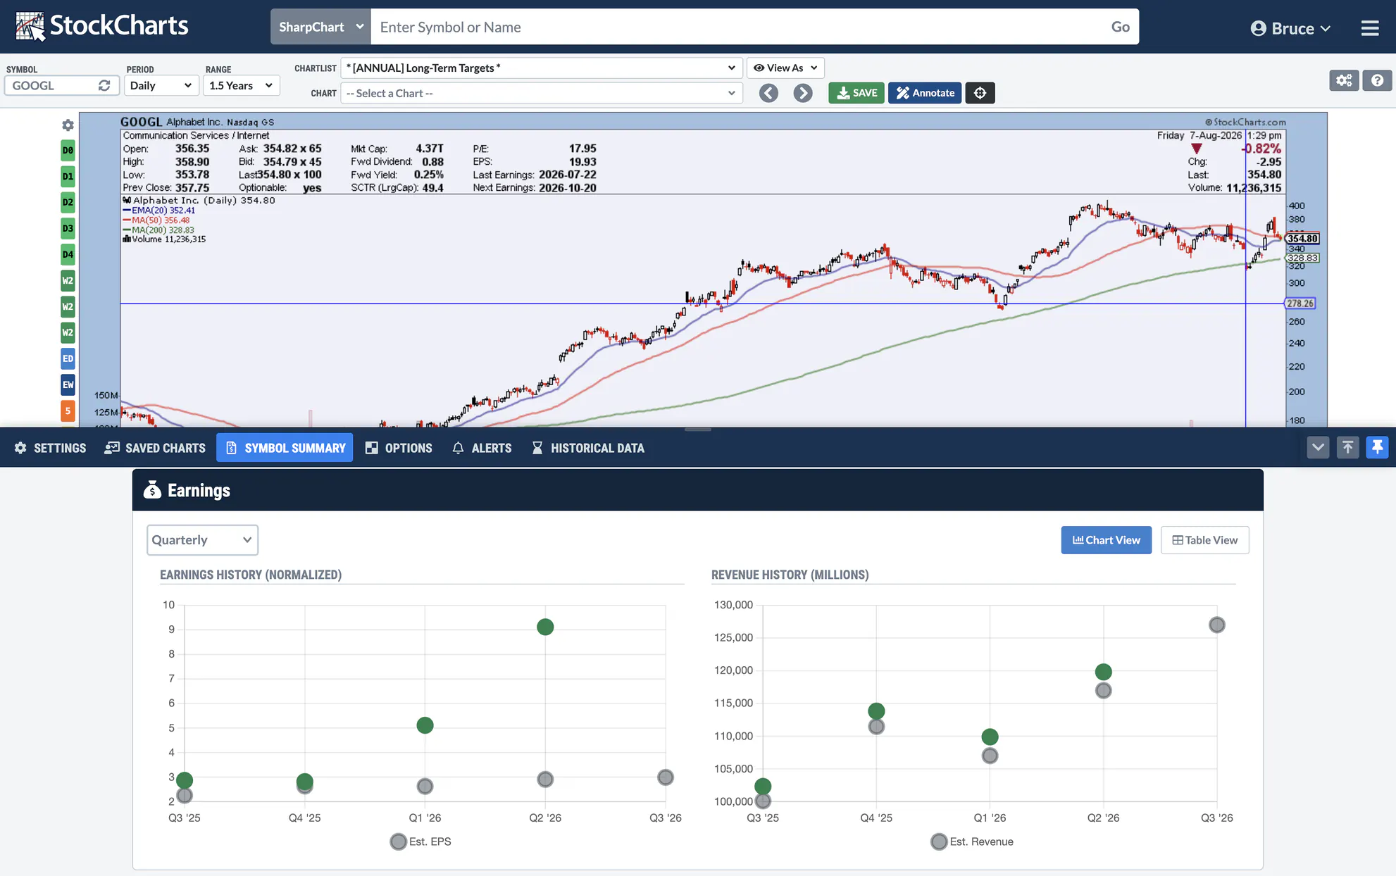This screenshot has height=876, width=1396.
Task: Click the sidebar gear icon above D0
Action: pyautogui.click(x=68, y=125)
